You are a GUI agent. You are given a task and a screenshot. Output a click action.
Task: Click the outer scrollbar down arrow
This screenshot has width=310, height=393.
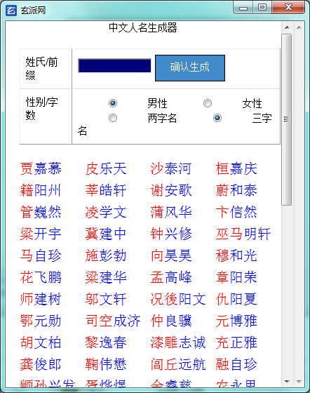tap(299, 382)
